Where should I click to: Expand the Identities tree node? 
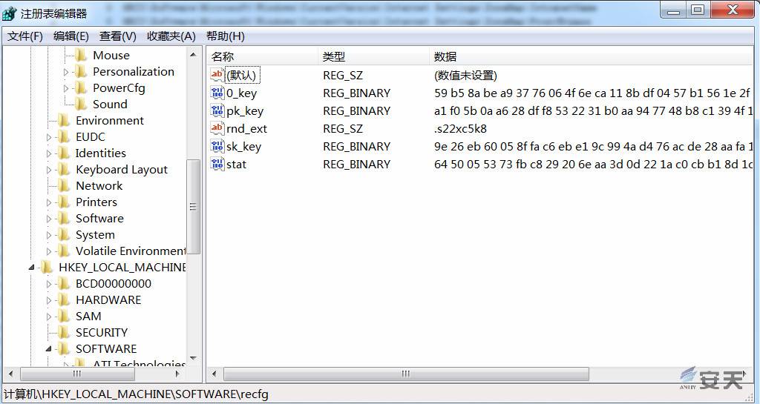tap(49, 154)
